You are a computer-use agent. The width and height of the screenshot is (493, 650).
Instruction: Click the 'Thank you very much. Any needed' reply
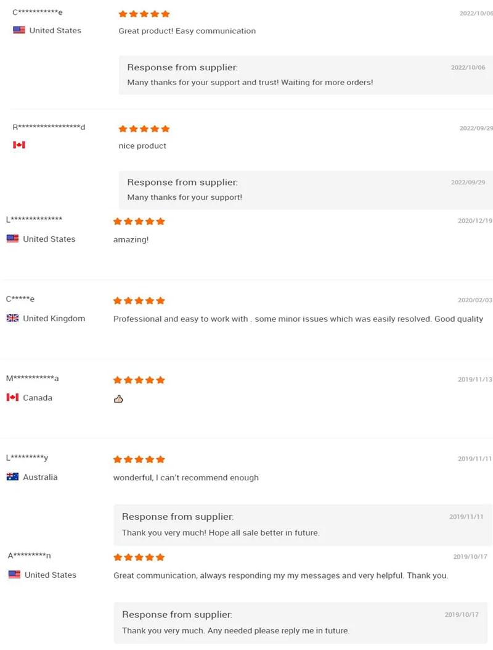[235, 630]
